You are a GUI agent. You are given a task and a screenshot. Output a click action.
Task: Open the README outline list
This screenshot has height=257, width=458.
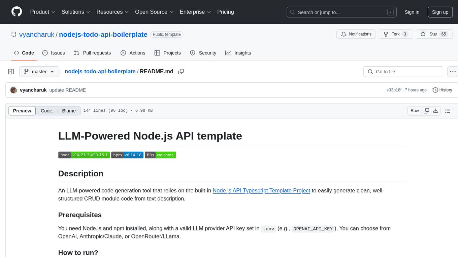(448, 111)
